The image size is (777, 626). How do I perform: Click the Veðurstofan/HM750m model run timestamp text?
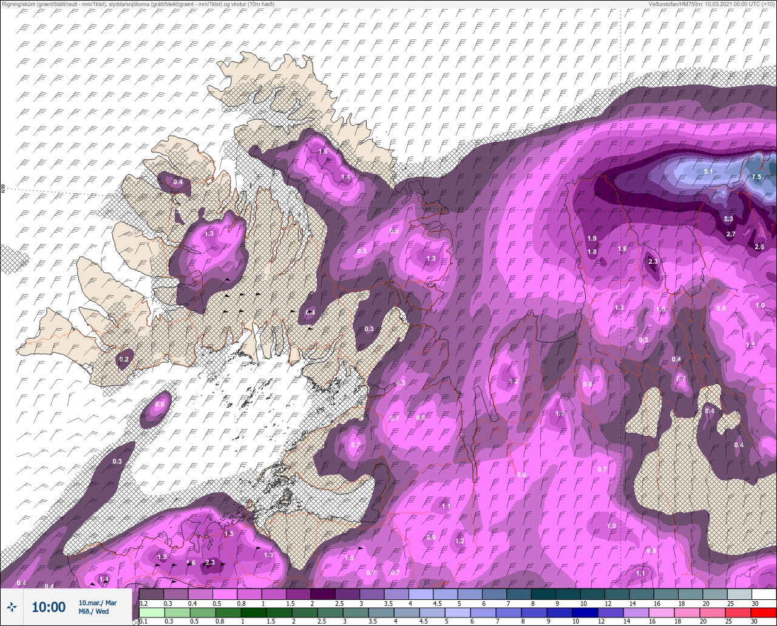711,4
